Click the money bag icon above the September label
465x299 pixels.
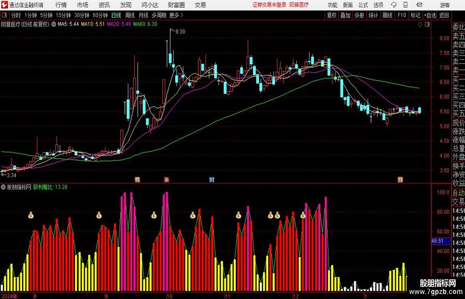point(99,215)
